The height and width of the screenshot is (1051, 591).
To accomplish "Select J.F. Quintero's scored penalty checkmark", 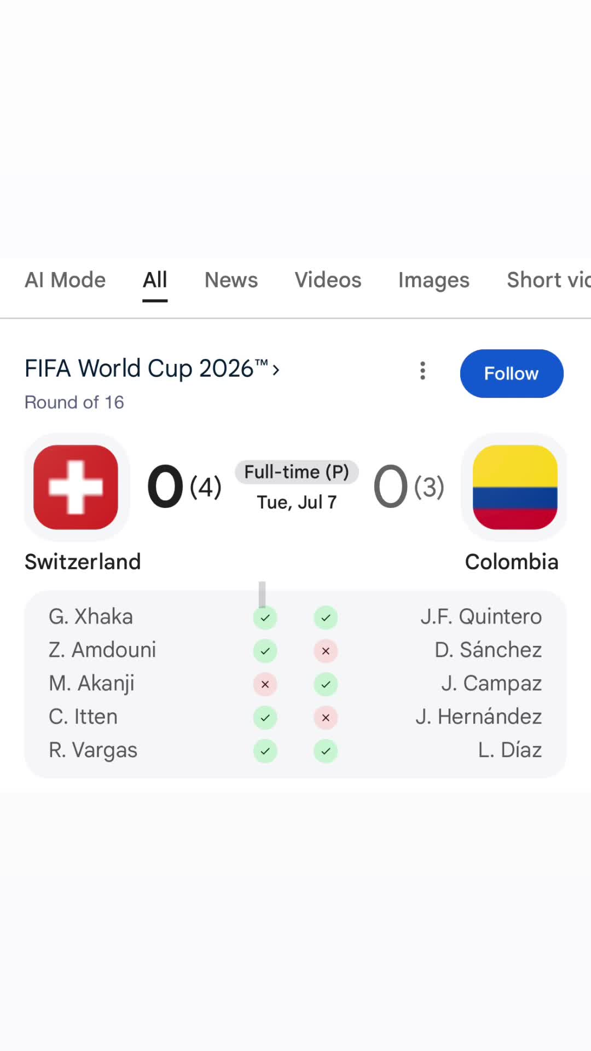I will (326, 617).
